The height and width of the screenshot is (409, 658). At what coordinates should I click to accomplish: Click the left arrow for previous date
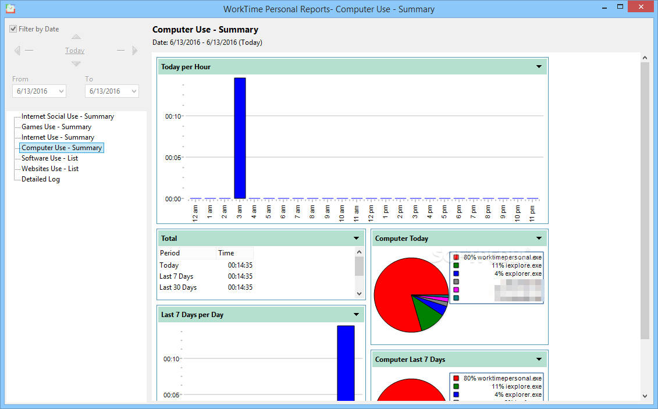coord(17,51)
